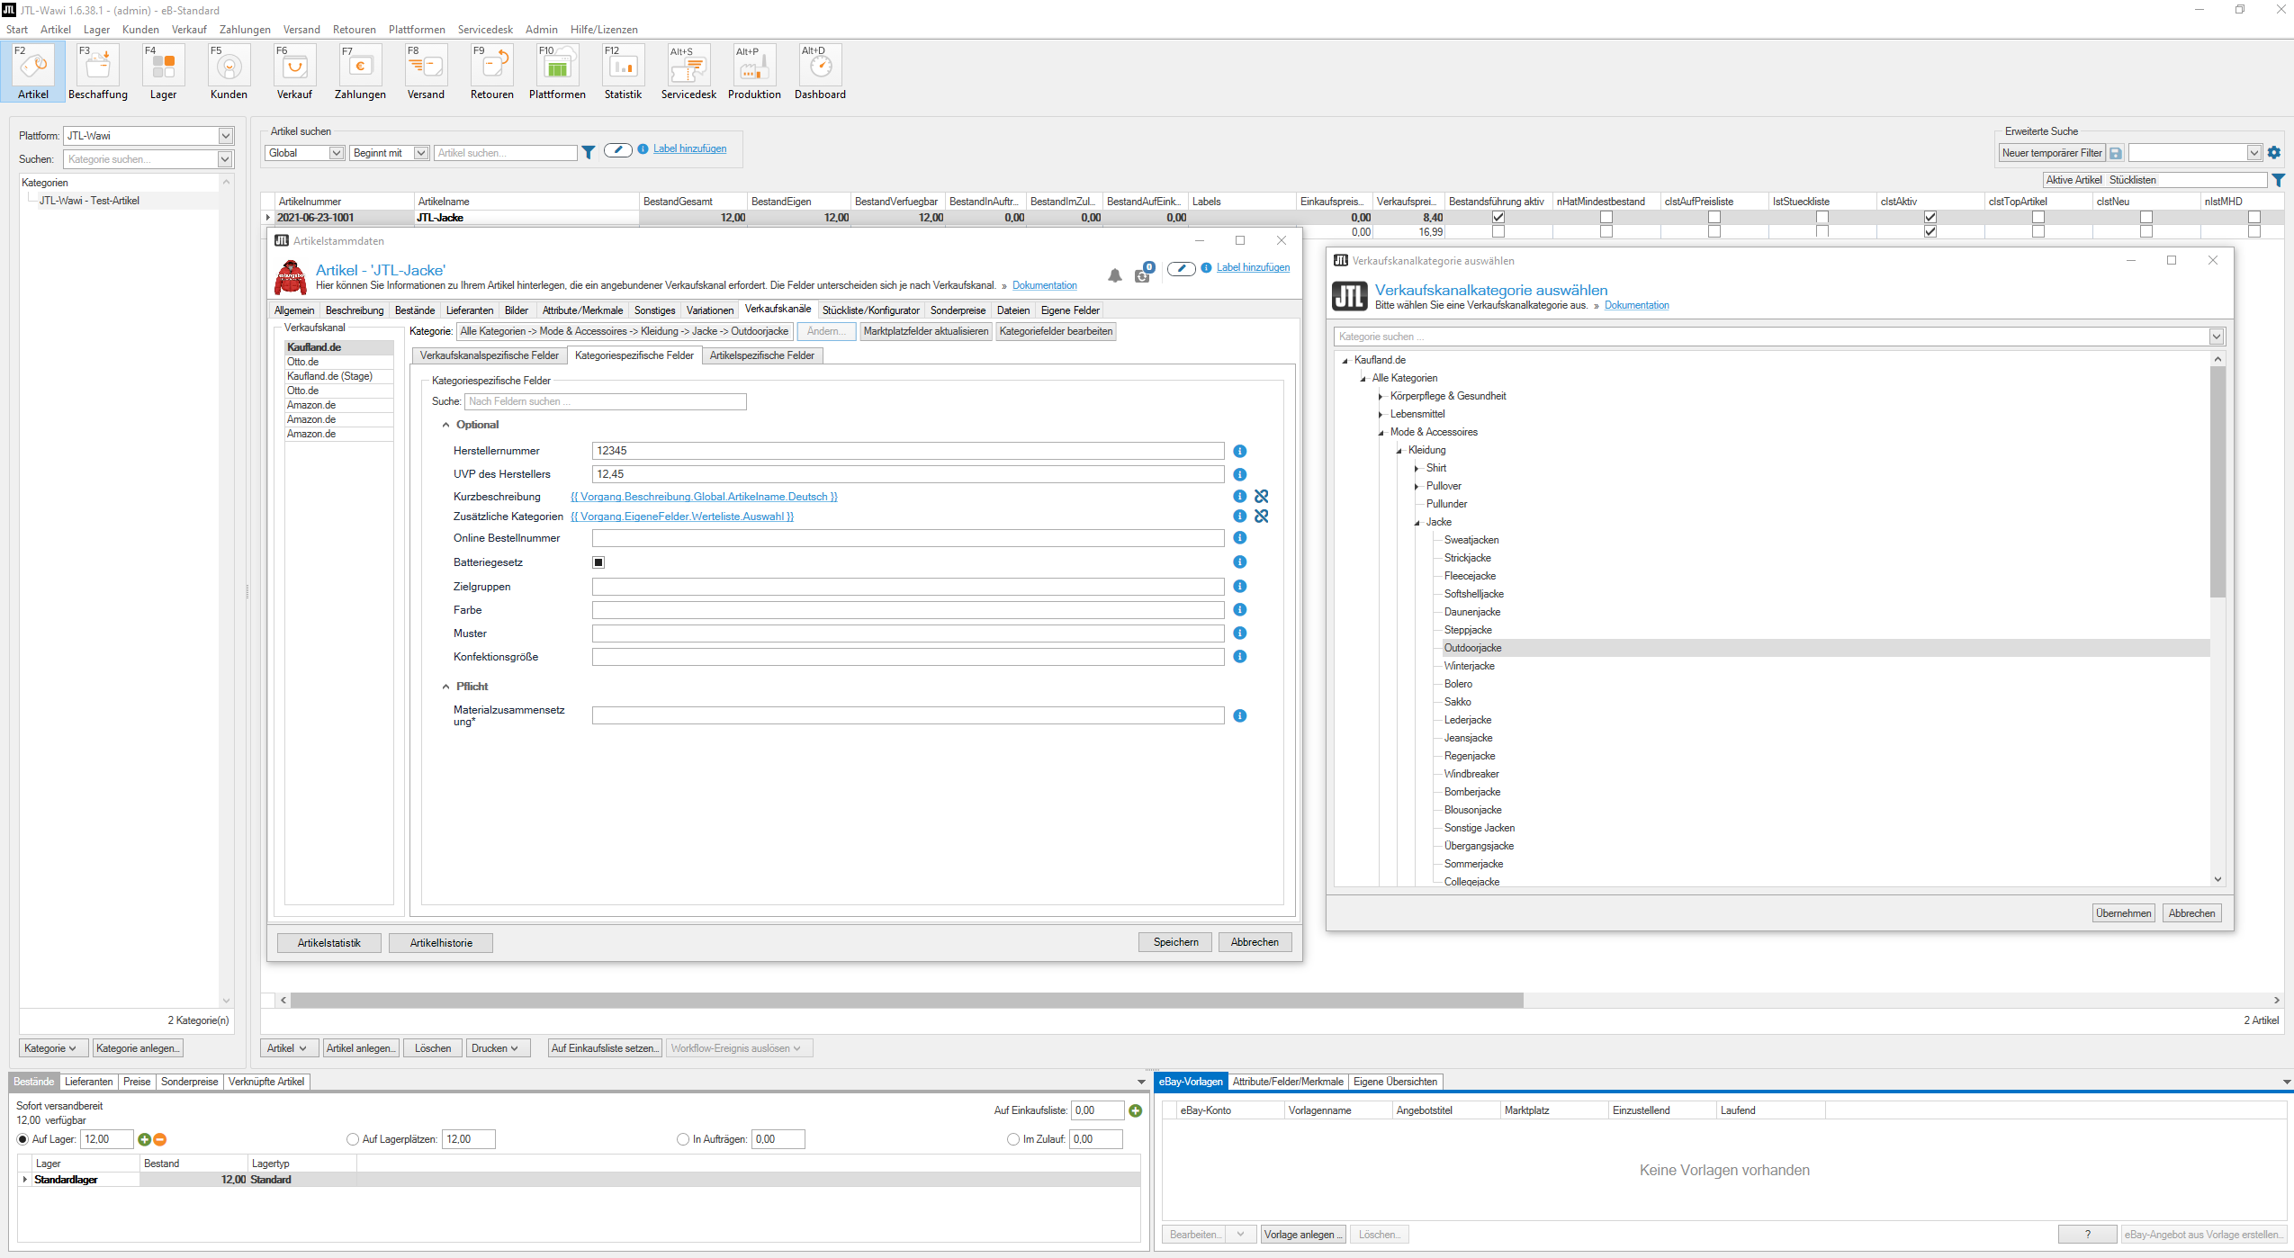
Task: Click the blue filter funnel beside article search
Action: coord(589,153)
